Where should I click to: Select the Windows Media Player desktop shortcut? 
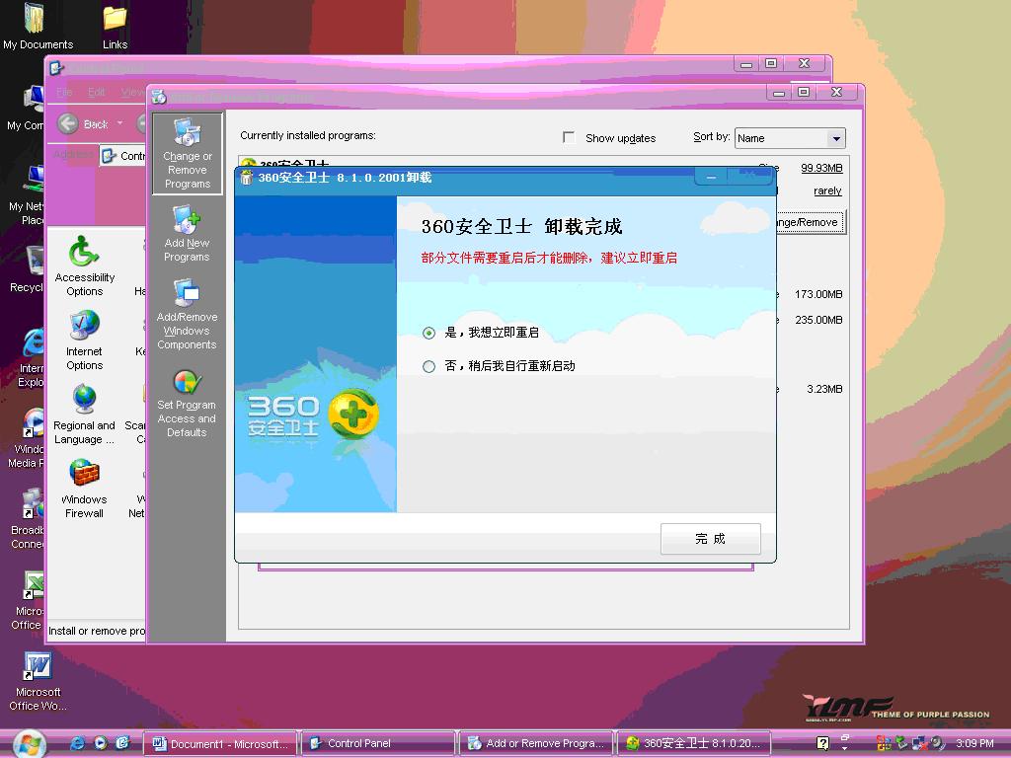point(27,438)
